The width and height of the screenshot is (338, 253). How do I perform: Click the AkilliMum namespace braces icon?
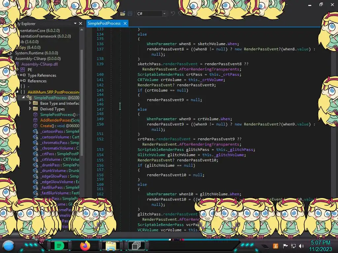[x=23, y=92]
